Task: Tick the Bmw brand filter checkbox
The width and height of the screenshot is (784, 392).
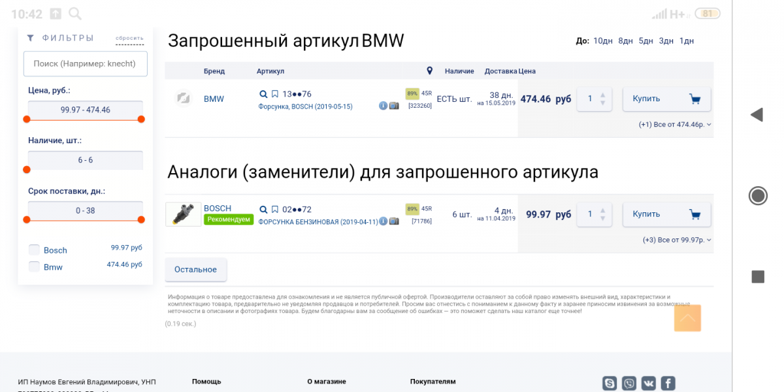Action: point(34,267)
